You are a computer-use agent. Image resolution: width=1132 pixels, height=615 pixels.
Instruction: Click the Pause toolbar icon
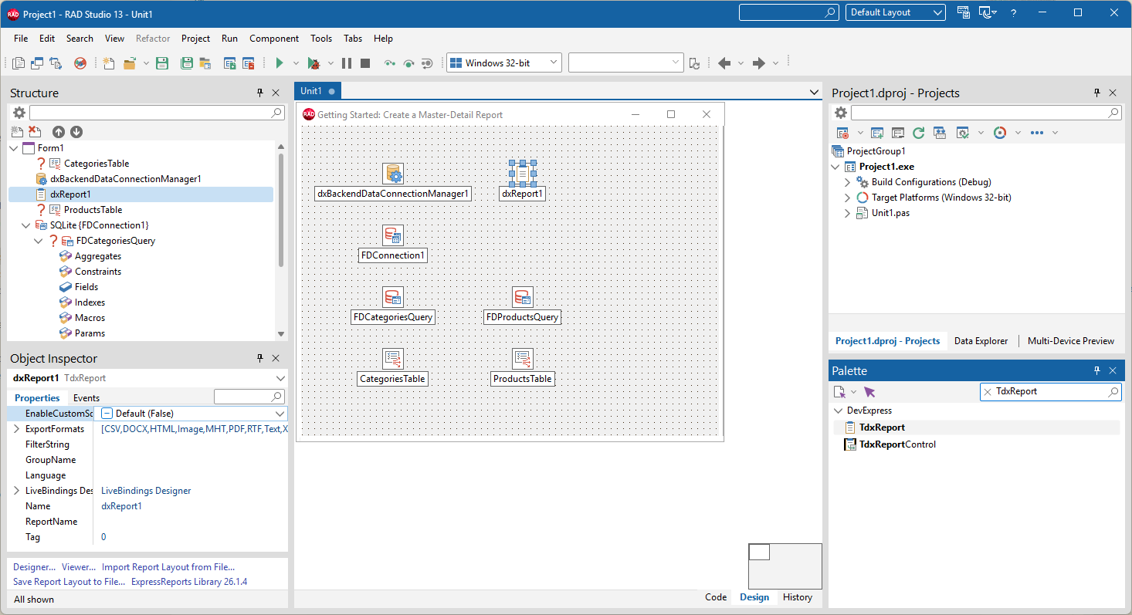point(347,63)
